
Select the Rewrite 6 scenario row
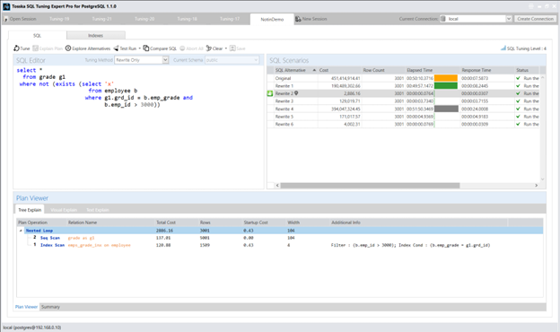403,124
